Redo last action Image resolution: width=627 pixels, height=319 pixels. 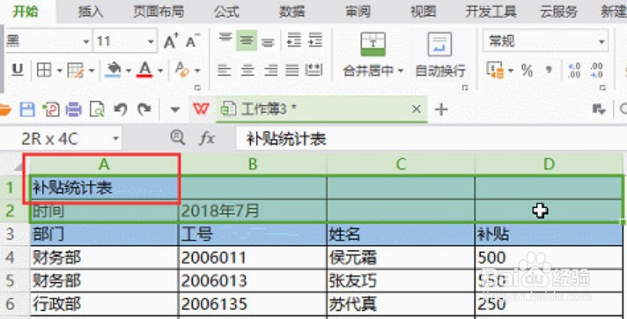(x=144, y=109)
